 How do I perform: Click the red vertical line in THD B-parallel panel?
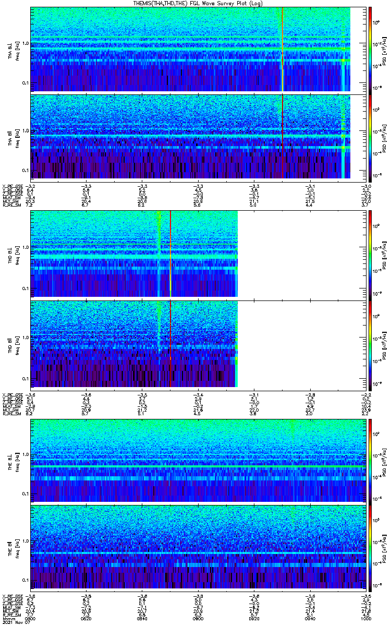pyautogui.click(x=170, y=343)
